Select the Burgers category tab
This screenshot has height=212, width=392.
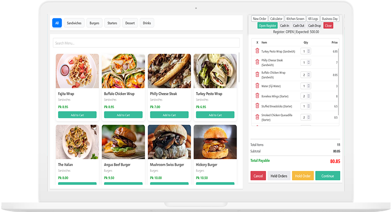[95, 23]
